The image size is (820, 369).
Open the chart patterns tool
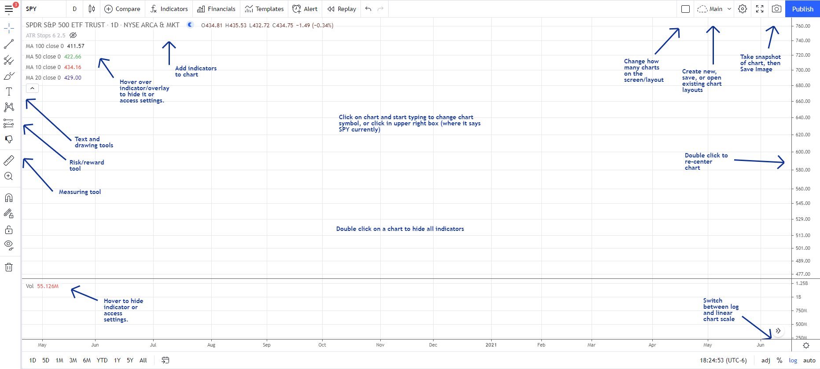tap(9, 107)
